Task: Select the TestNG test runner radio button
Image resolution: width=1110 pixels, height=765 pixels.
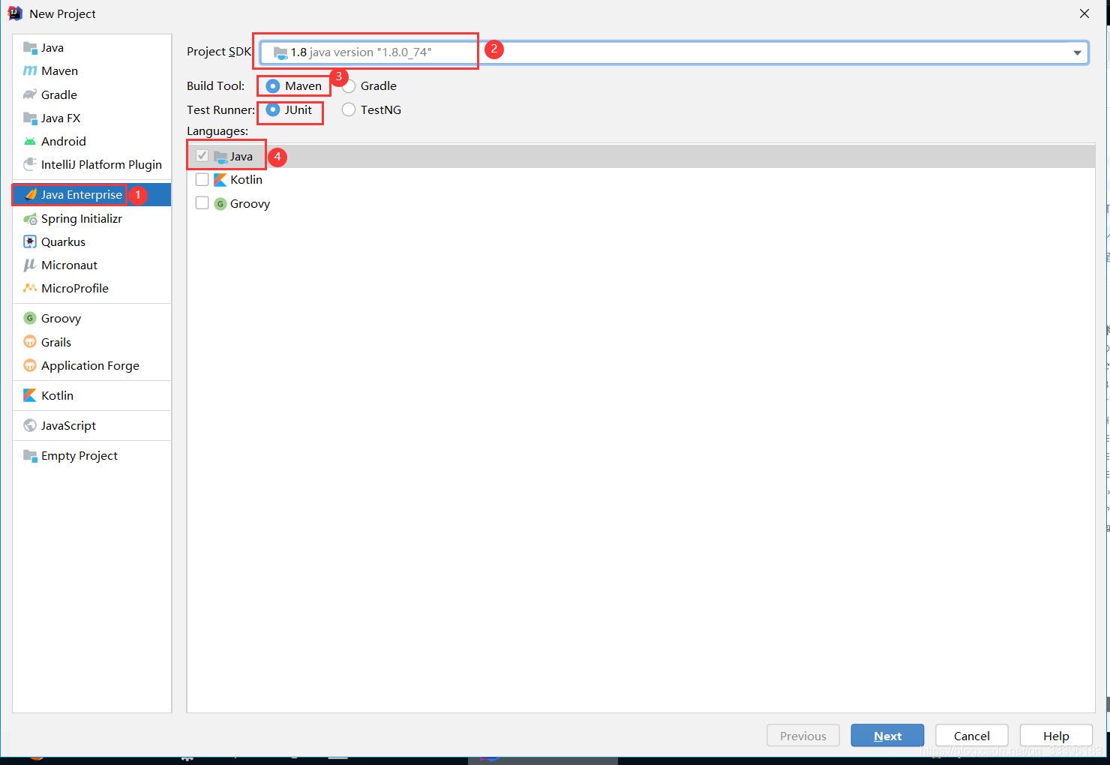Action: 349,110
